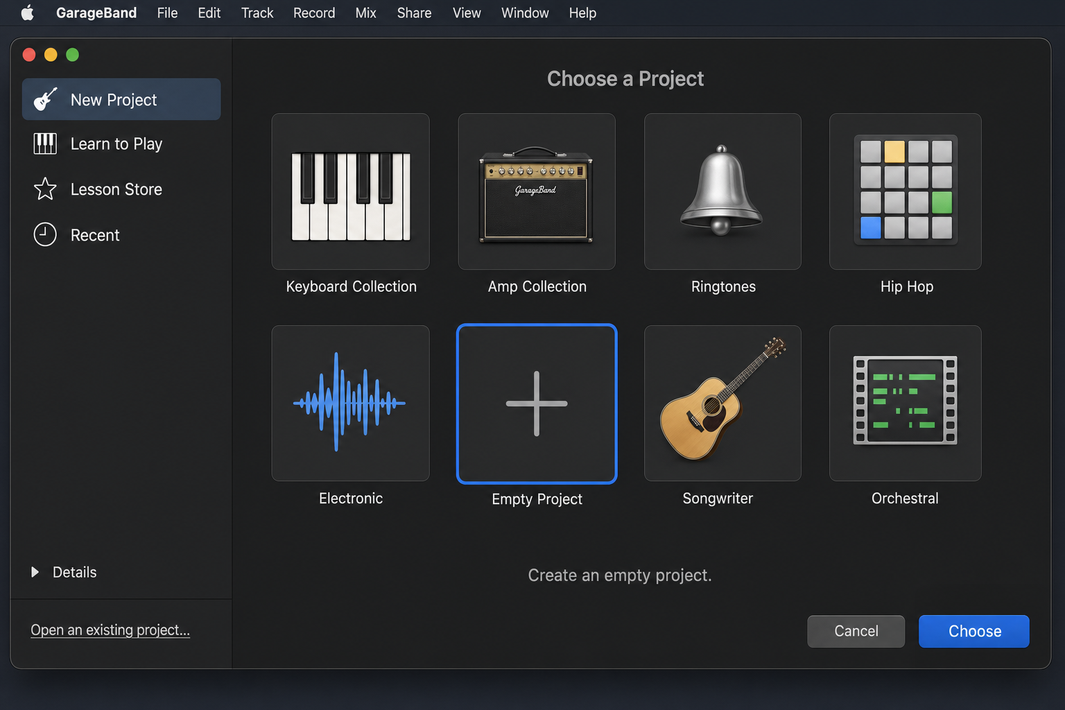
Task: Close the window with the red button
Action: click(29, 55)
